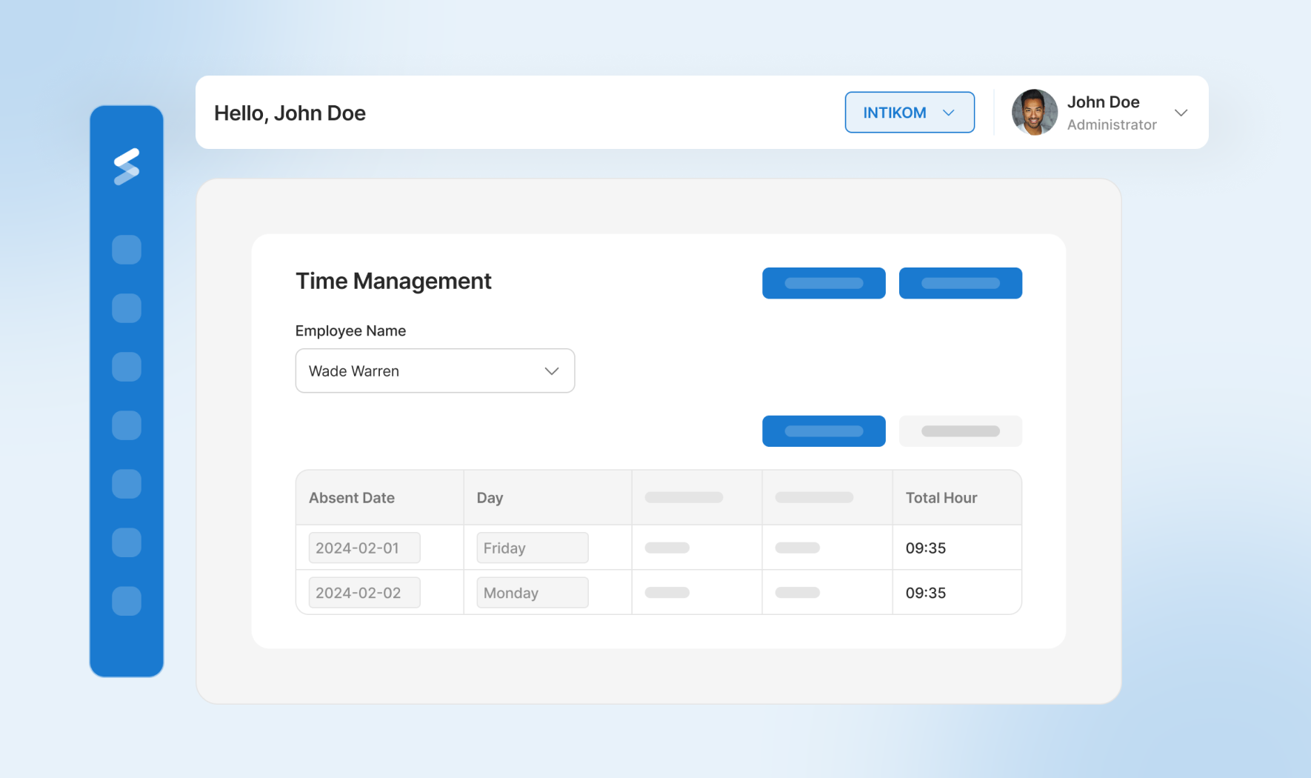Select the Monday day field
The width and height of the screenshot is (1311, 778).
pos(532,592)
